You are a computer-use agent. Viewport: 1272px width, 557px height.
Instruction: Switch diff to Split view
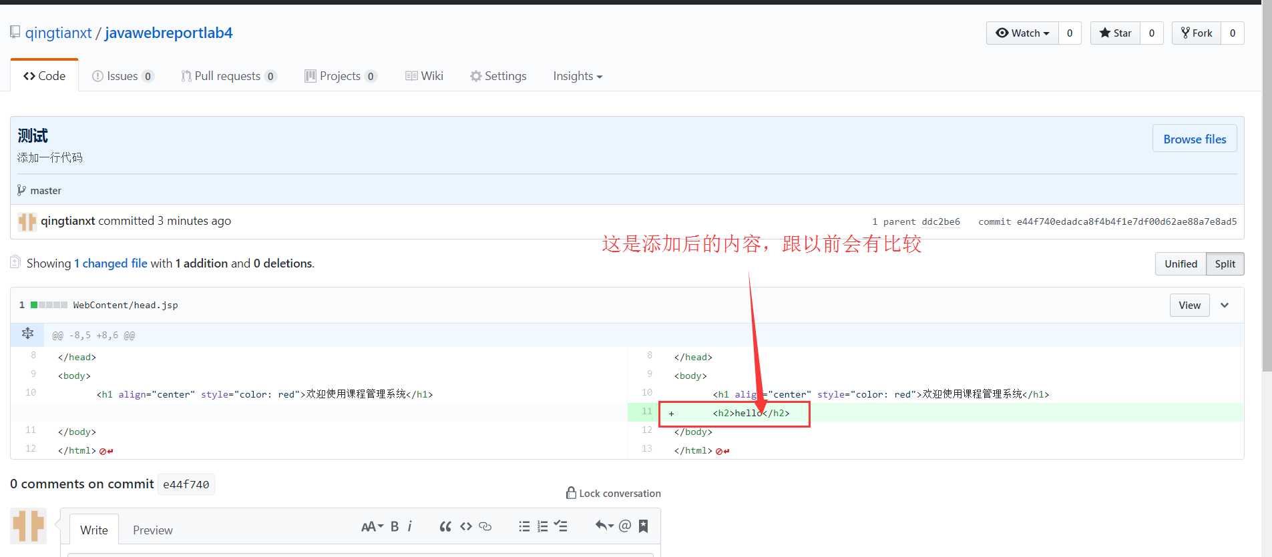(1225, 263)
